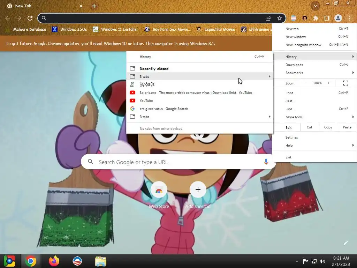Close the New Tab tab
Screen dimensions: 357x268
(81, 6)
